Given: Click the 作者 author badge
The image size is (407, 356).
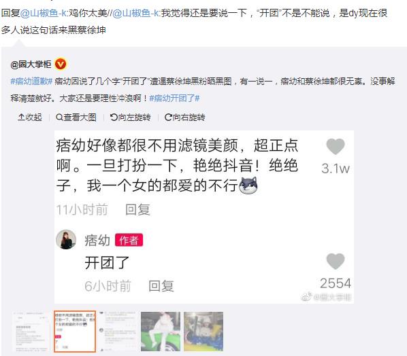Looking at the screenshot, I should click(129, 241).
